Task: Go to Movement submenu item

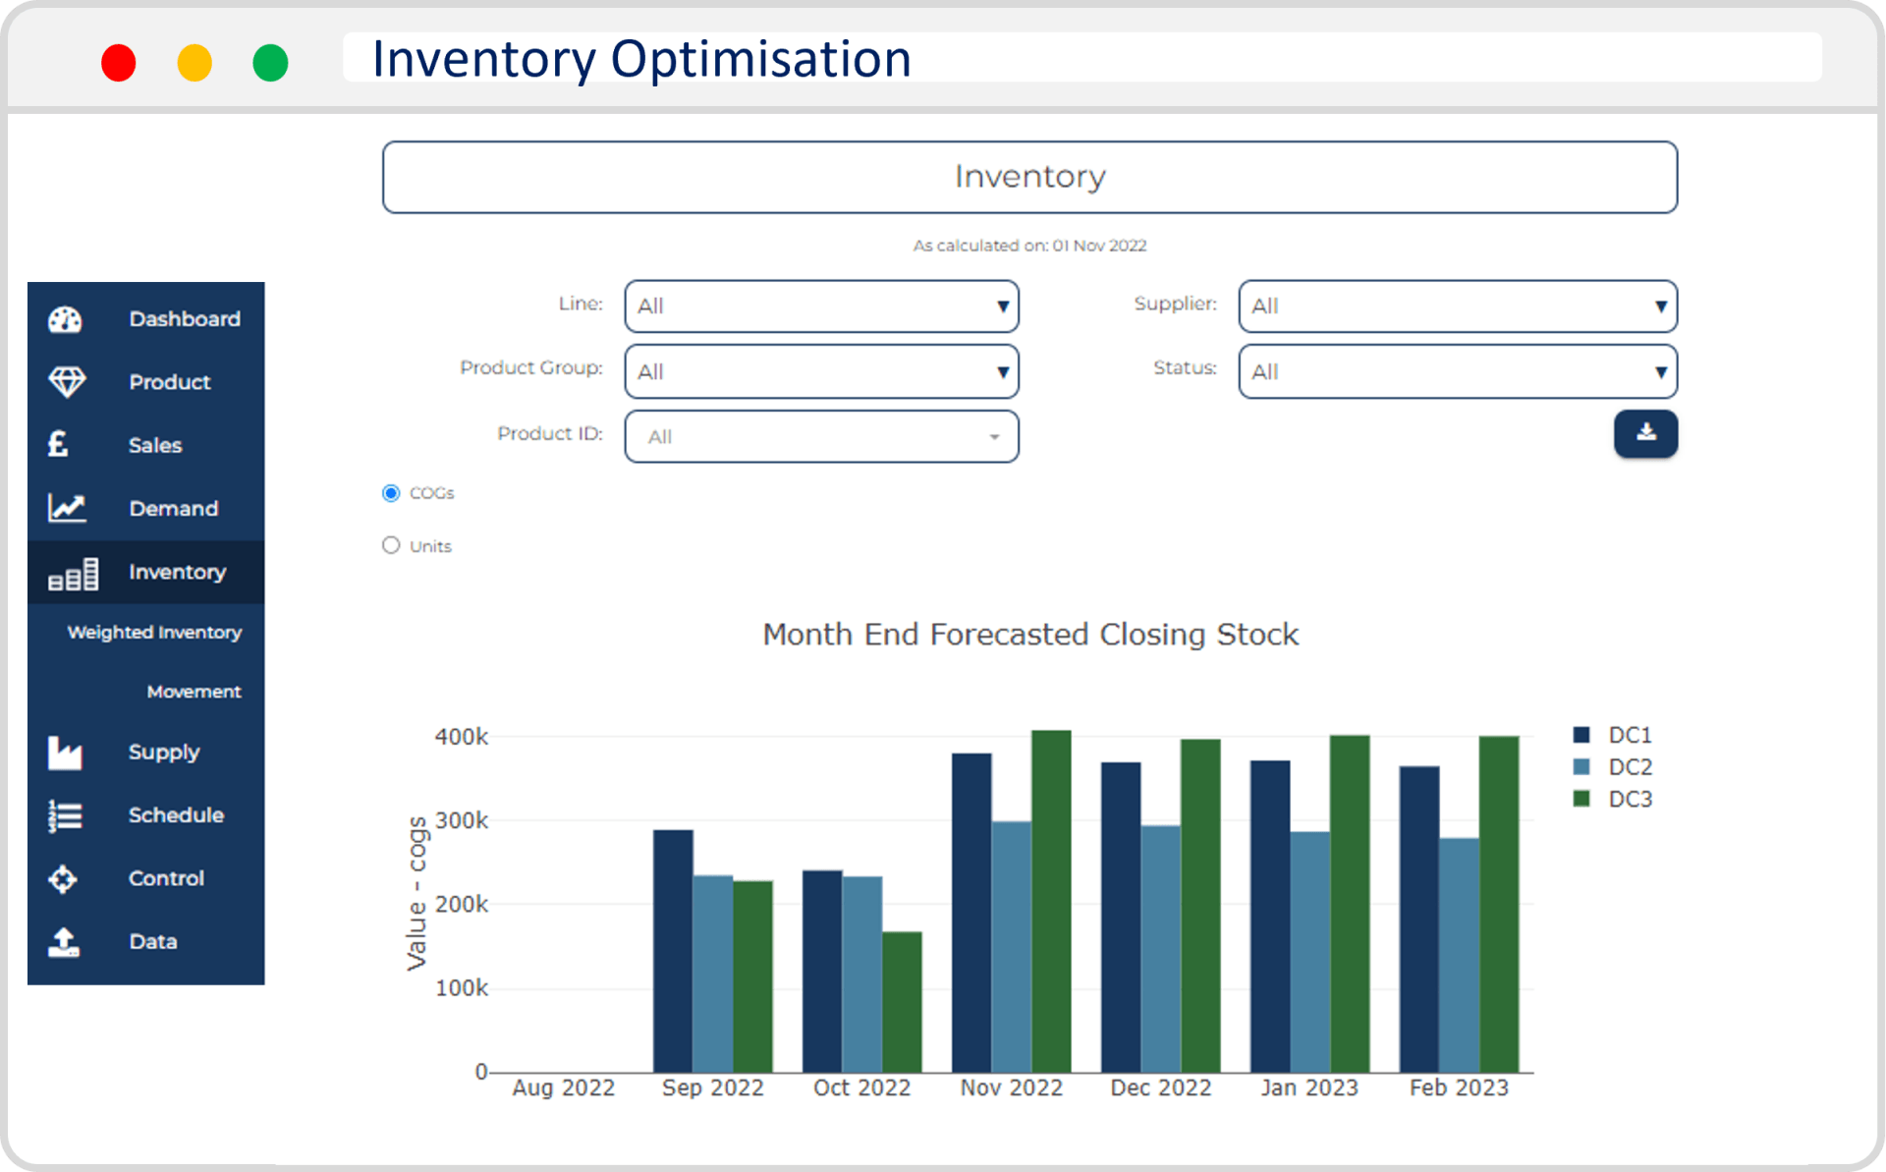Action: (194, 692)
